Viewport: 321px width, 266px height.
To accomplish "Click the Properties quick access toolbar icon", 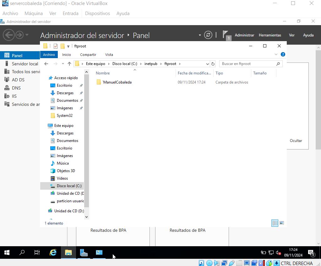I will 56,46.
